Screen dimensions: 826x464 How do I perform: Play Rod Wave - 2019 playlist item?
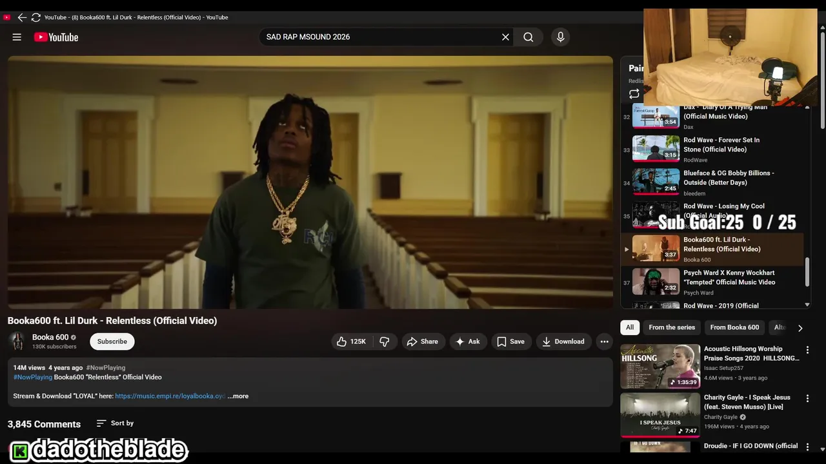(713, 305)
